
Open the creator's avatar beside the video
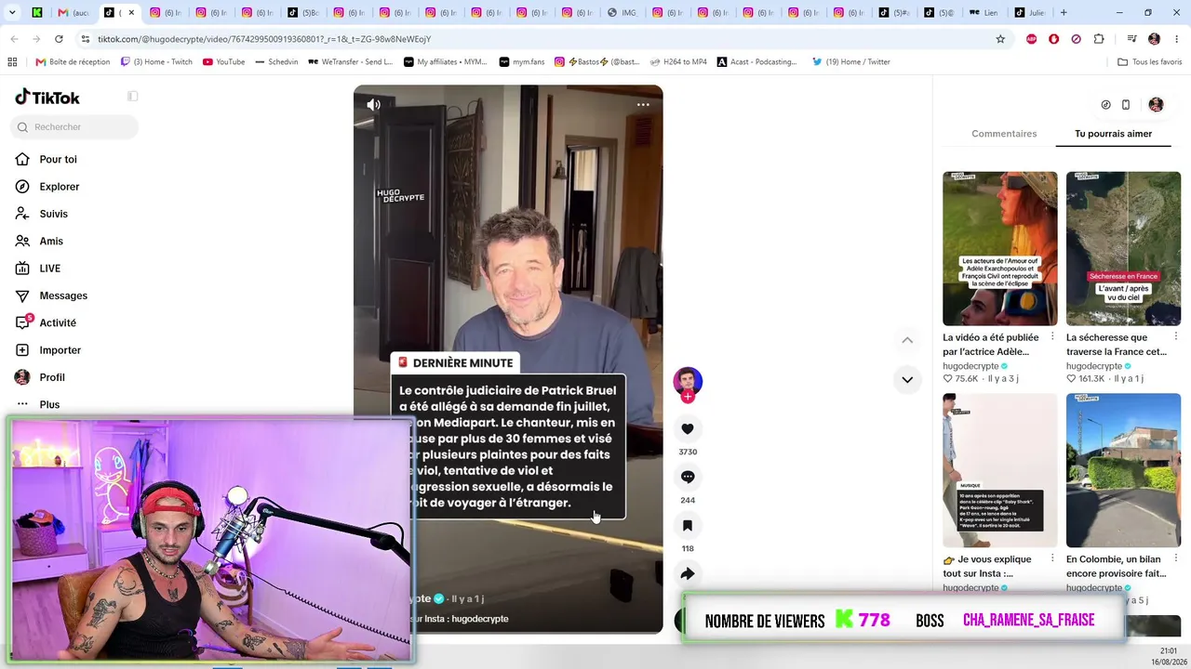point(688,381)
